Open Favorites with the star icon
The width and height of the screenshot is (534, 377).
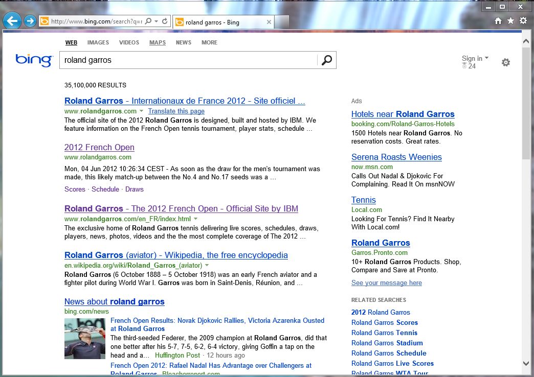tap(510, 21)
